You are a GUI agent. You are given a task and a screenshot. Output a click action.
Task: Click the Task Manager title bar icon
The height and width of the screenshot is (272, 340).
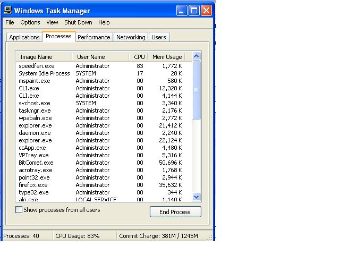[8, 10]
